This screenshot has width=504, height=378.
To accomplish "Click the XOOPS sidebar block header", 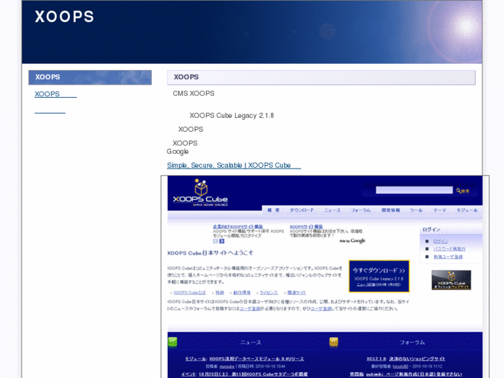I will point(90,78).
